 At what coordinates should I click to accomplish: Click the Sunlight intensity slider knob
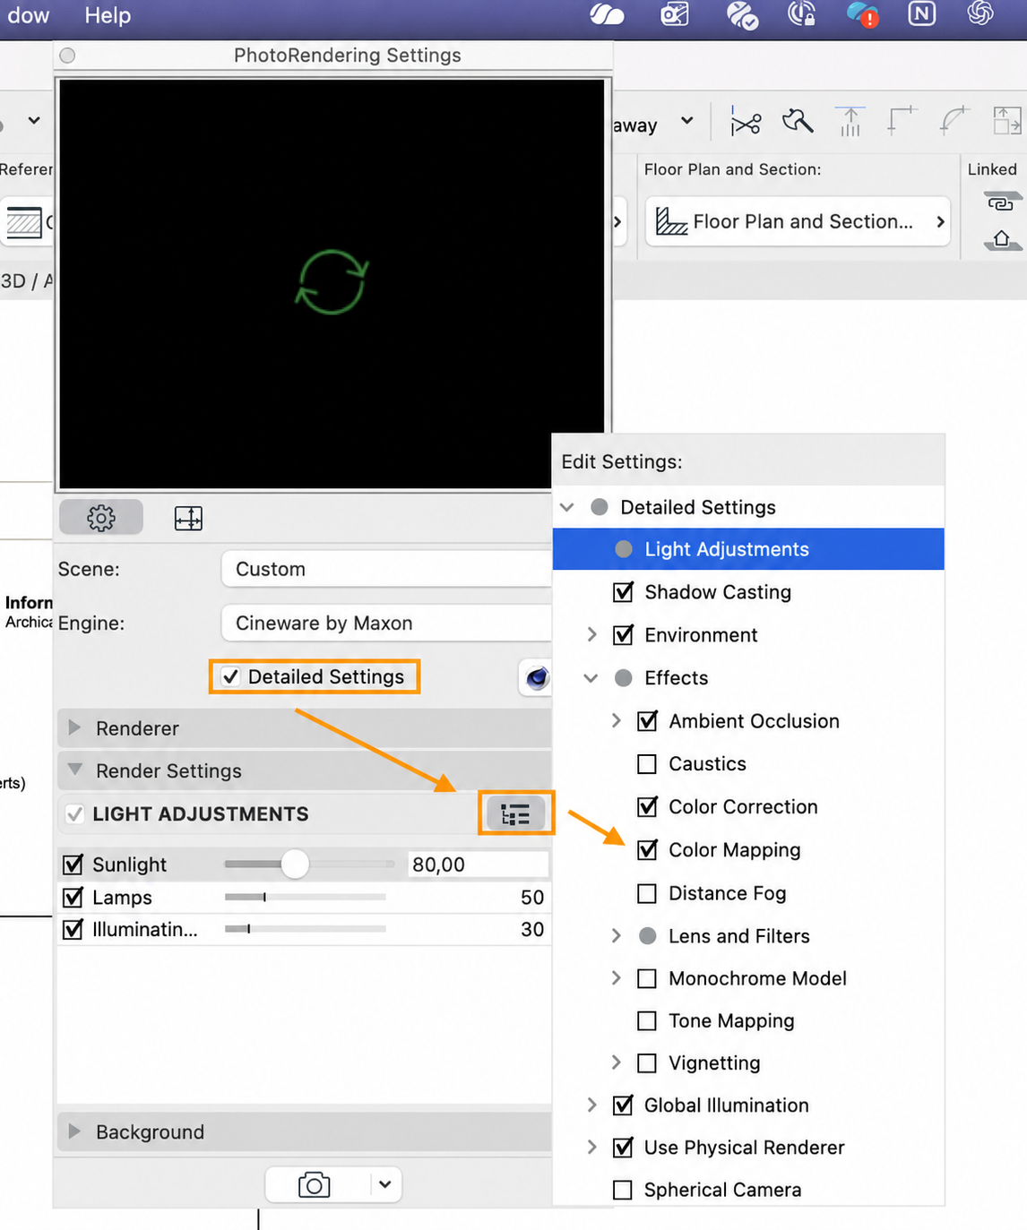point(295,864)
